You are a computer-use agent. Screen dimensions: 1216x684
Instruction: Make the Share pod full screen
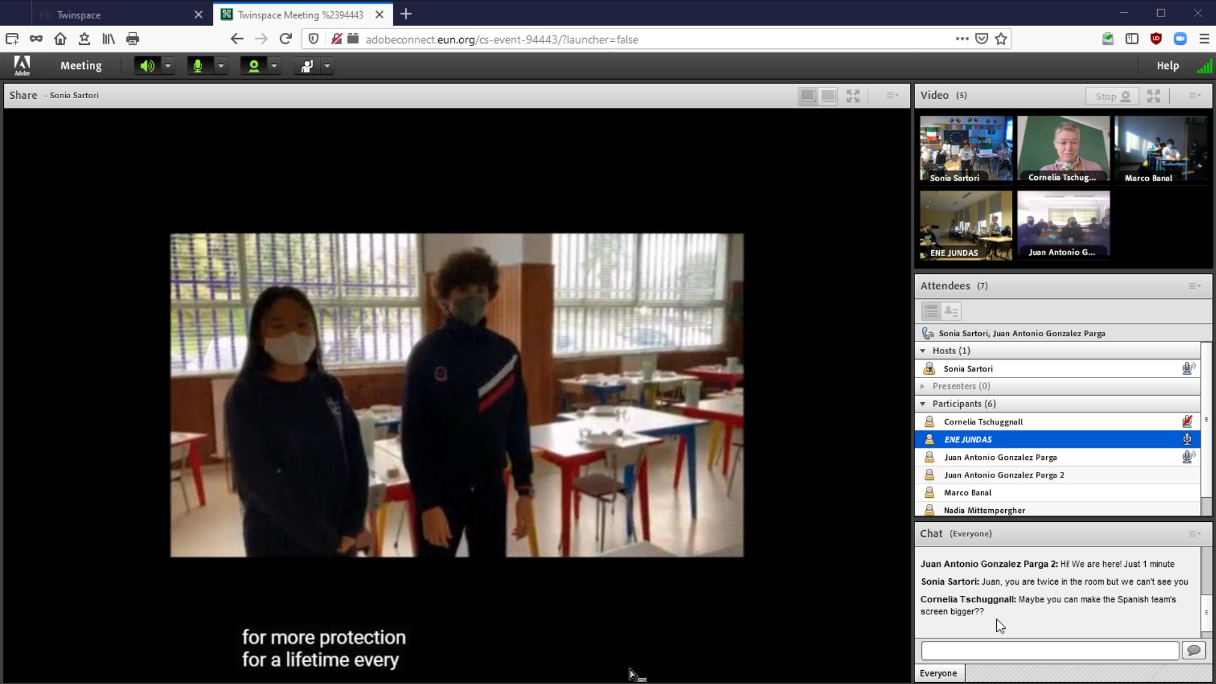pos(853,96)
